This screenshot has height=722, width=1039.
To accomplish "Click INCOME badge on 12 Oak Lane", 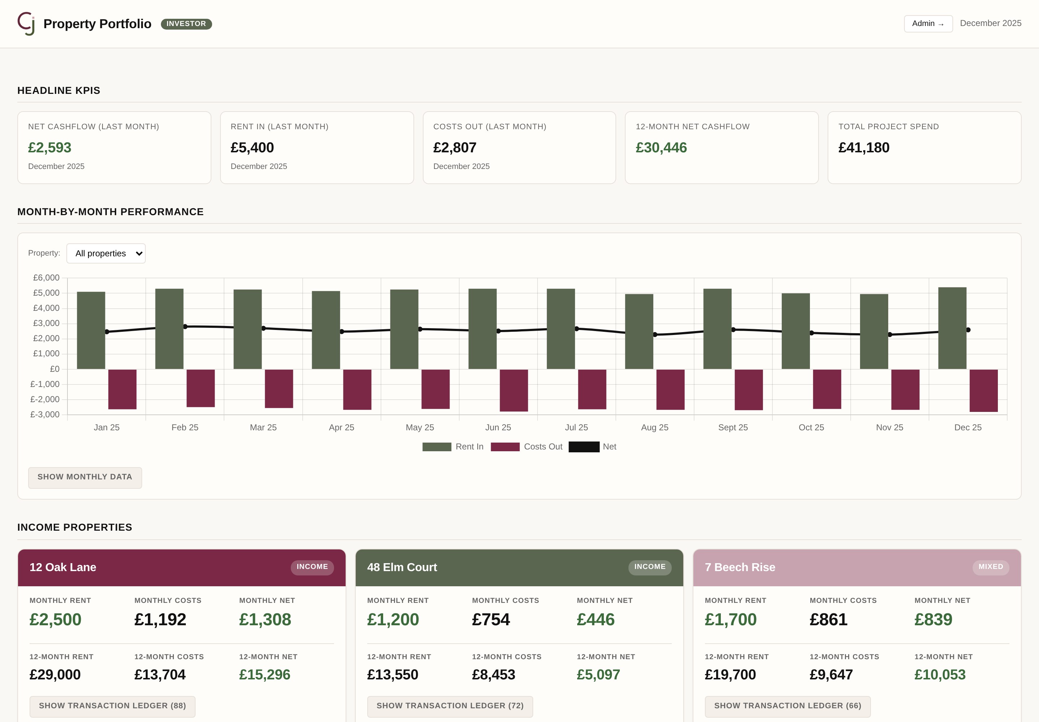I will pos(312,567).
